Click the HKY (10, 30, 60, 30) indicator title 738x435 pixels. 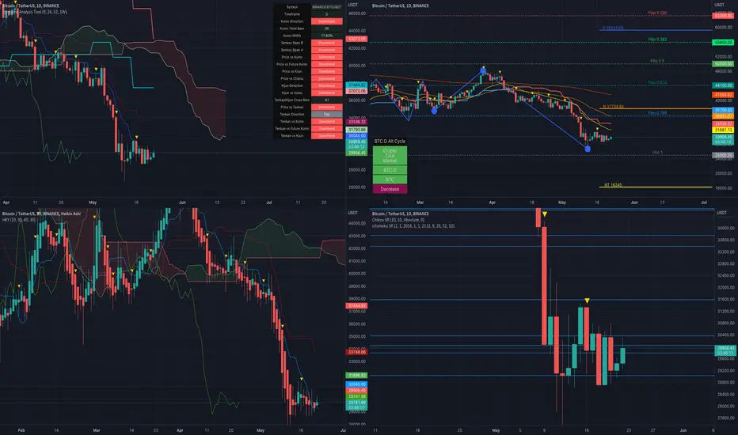19,220
